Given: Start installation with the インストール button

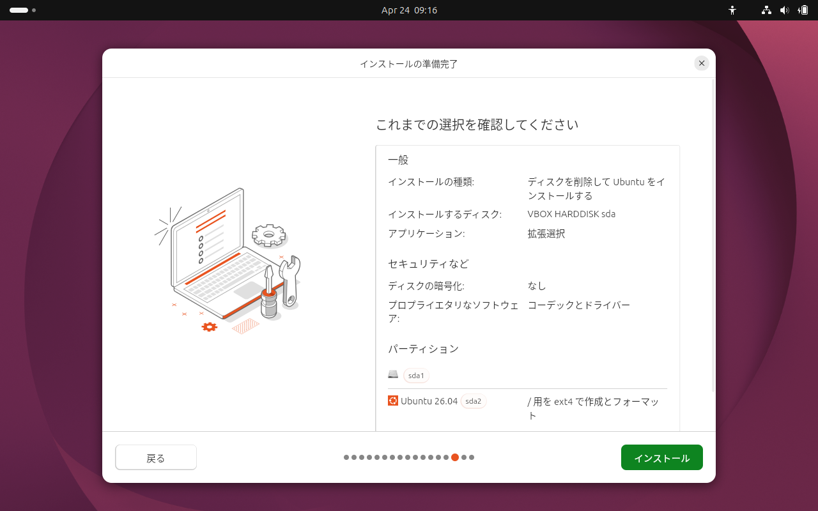Looking at the screenshot, I should click(x=661, y=457).
